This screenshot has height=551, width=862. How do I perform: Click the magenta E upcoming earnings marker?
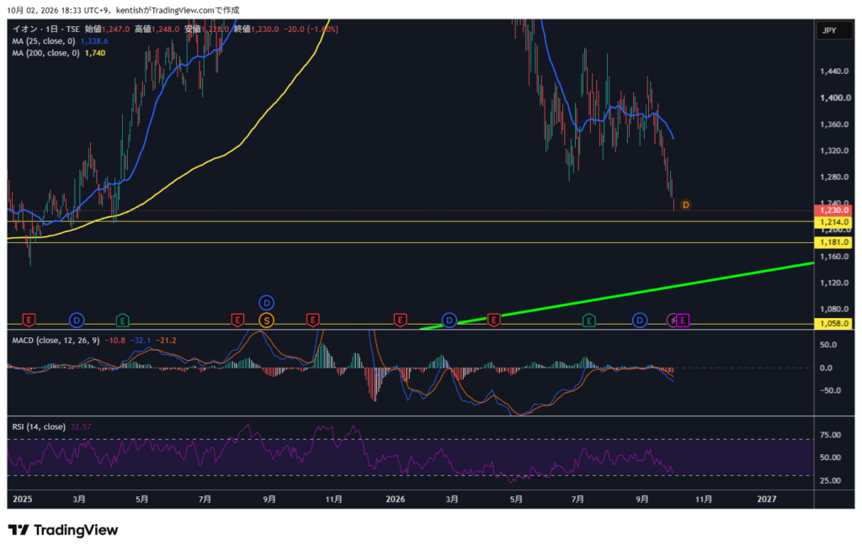click(x=683, y=320)
